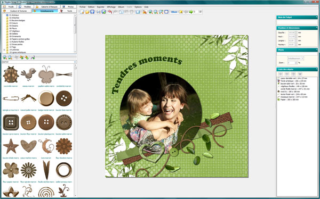Select the 03 Boutons-badges folder
This screenshot has height=199, width=320.
tap(17, 21)
